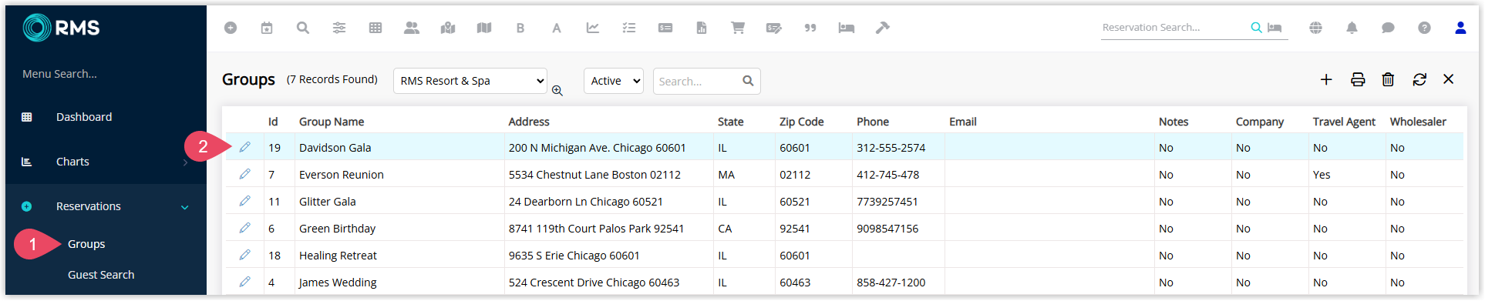Open the grid table toolbar icon
The width and height of the screenshot is (1485, 301).
pyautogui.click(x=375, y=28)
